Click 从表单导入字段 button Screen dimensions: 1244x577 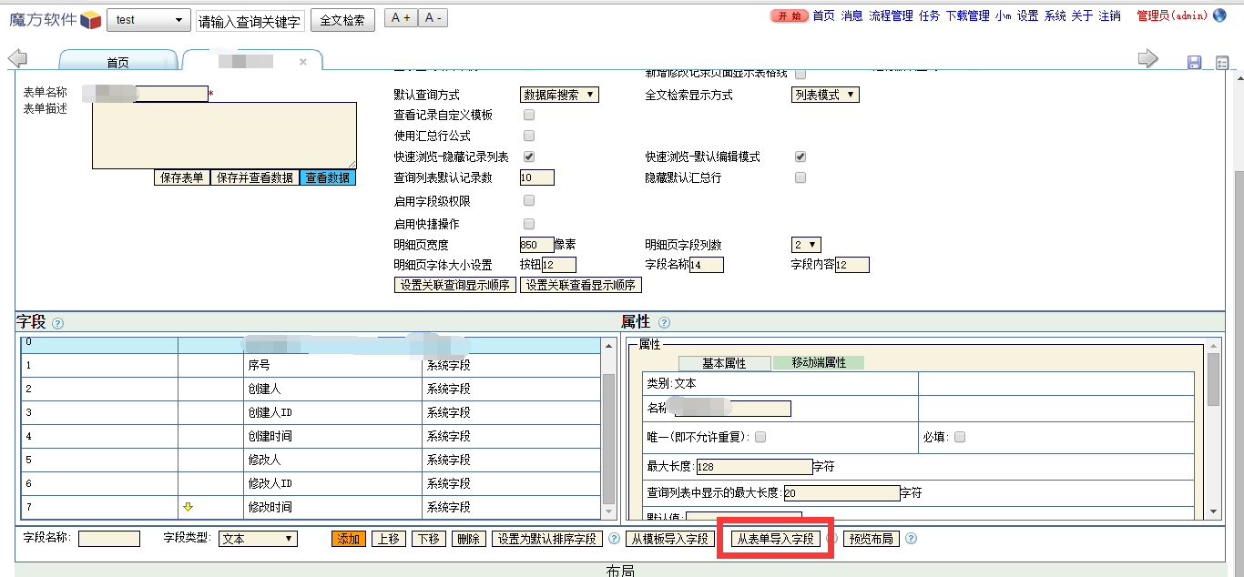tap(776, 539)
